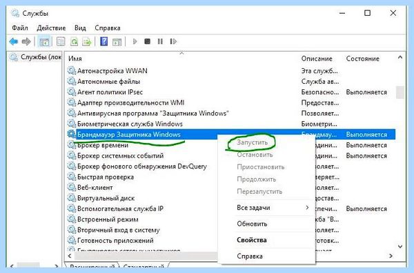This screenshot has height=273, width=414.
Task: Click the Start service play icon
Action: point(135,41)
